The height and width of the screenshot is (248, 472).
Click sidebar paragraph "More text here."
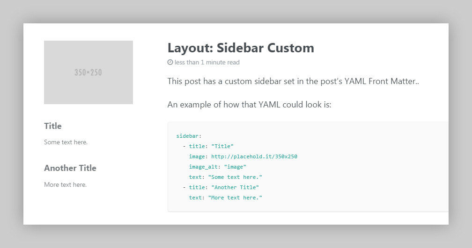click(66, 184)
